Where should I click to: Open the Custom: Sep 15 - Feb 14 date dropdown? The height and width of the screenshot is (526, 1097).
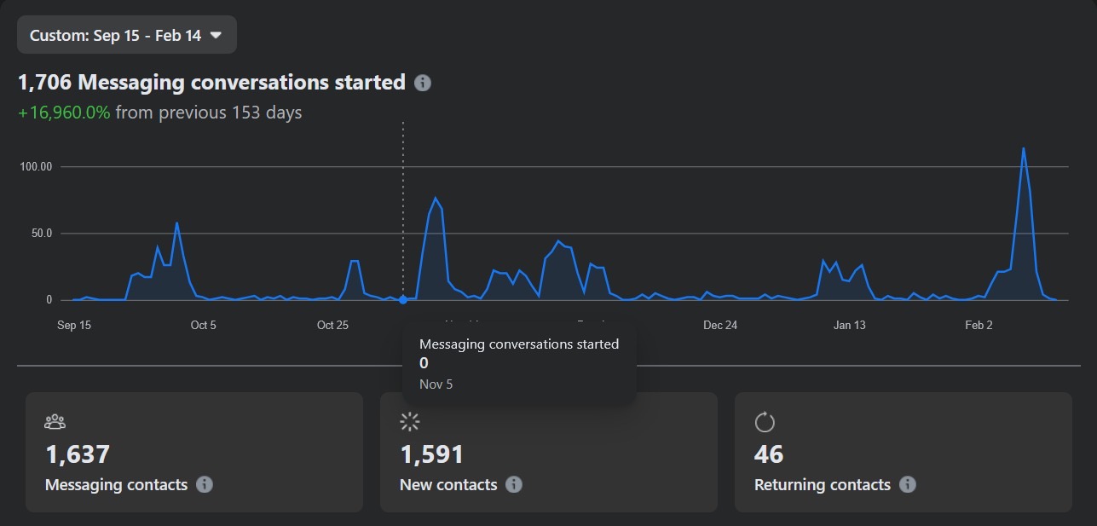coord(126,35)
